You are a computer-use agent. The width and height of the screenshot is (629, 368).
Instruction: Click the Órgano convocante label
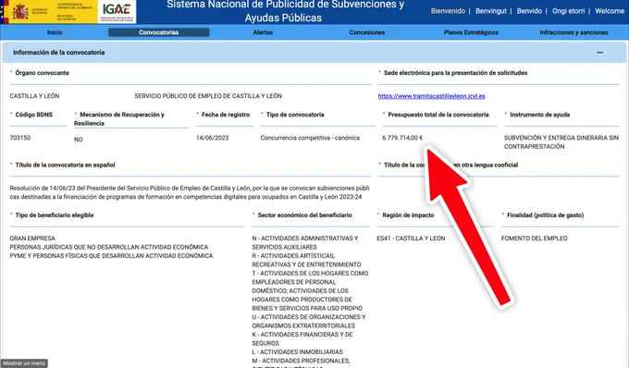tap(43, 73)
